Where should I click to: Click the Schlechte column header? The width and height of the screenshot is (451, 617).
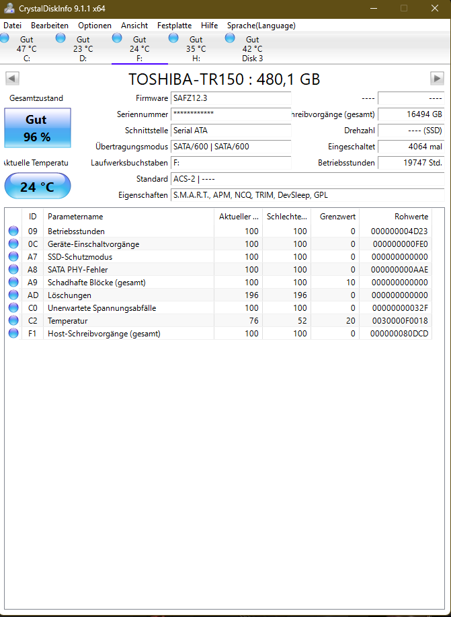click(x=286, y=217)
